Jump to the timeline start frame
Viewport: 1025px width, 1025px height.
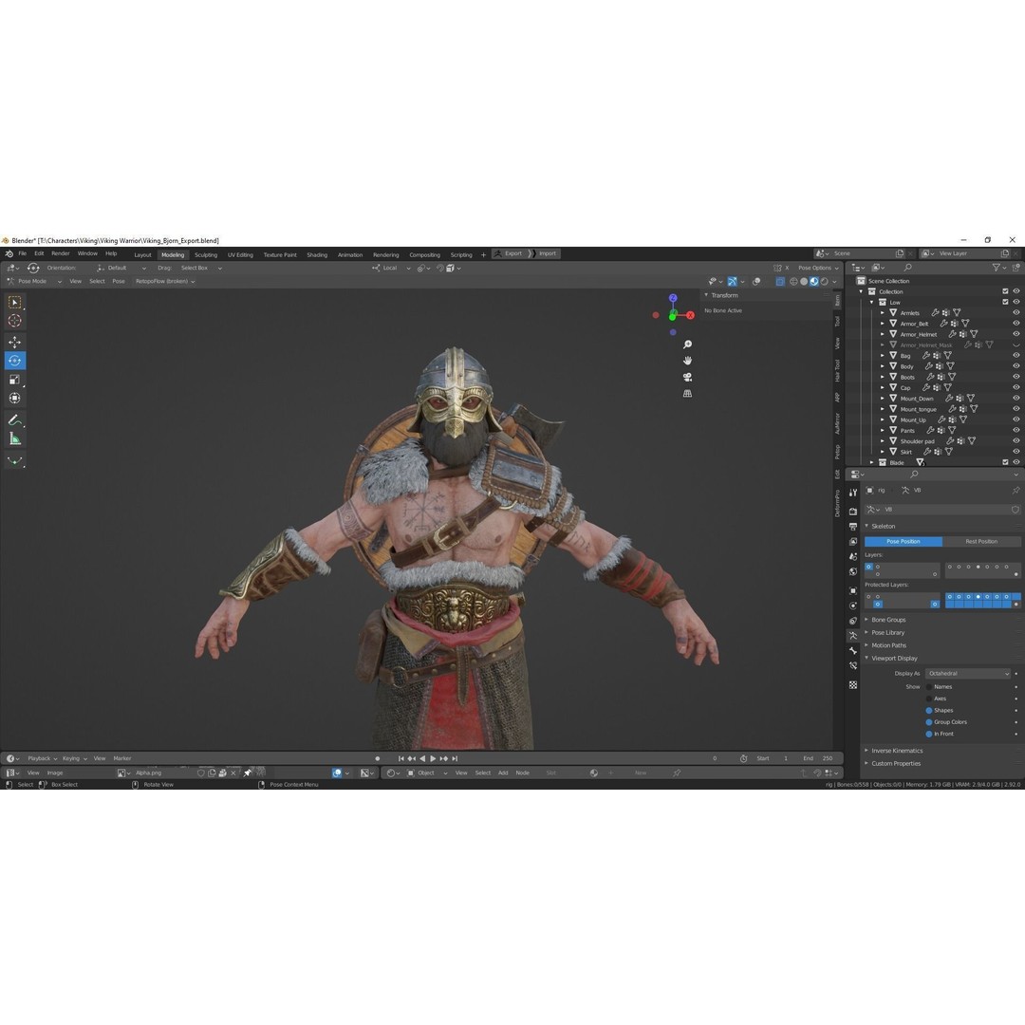tap(401, 758)
